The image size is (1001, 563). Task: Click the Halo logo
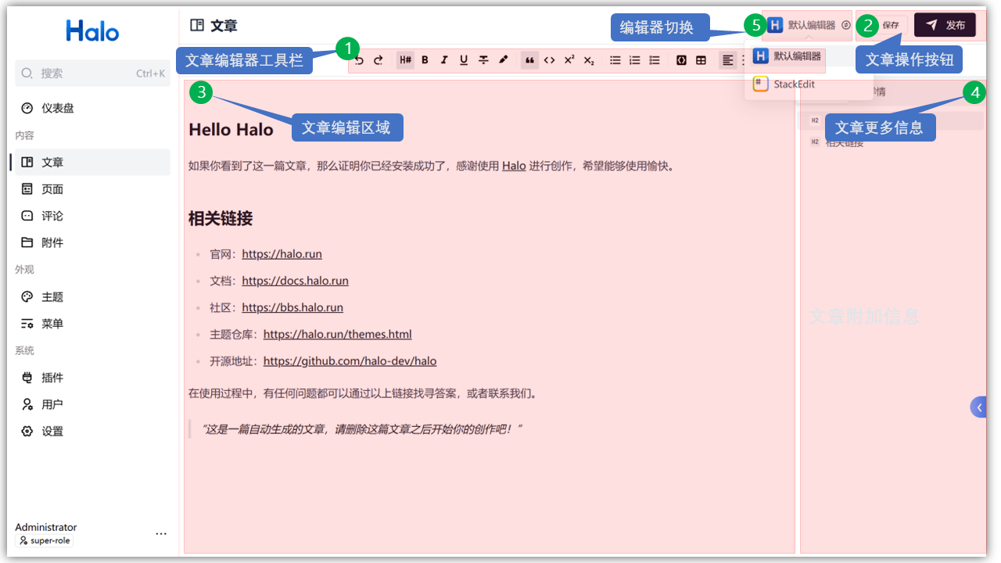tap(92, 30)
